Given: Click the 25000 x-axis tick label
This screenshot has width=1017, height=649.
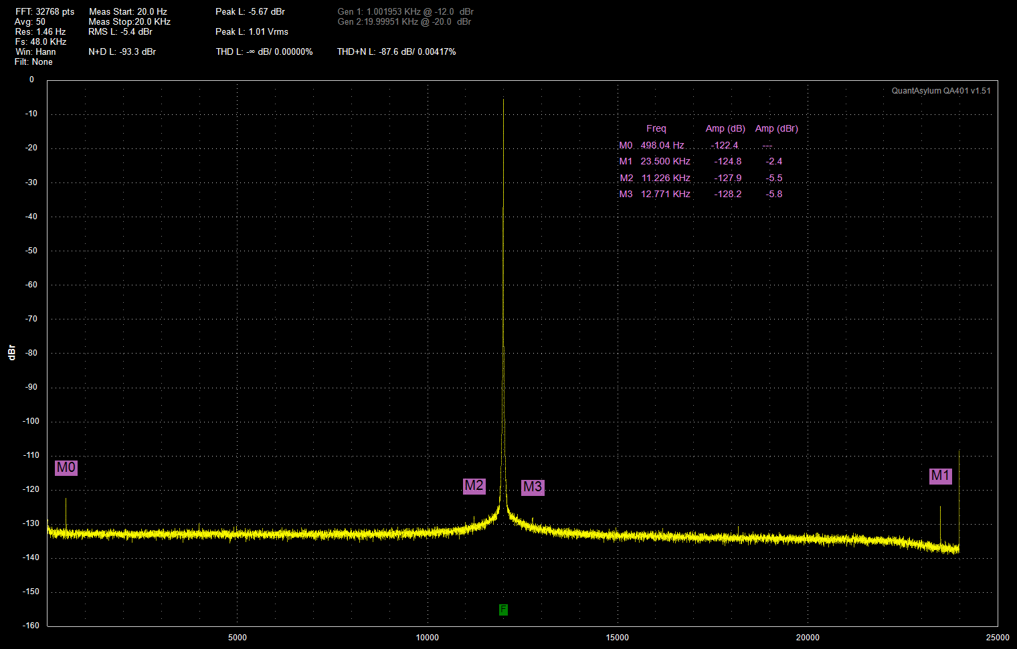Looking at the screenshot, I should click(x=998, y=637).
